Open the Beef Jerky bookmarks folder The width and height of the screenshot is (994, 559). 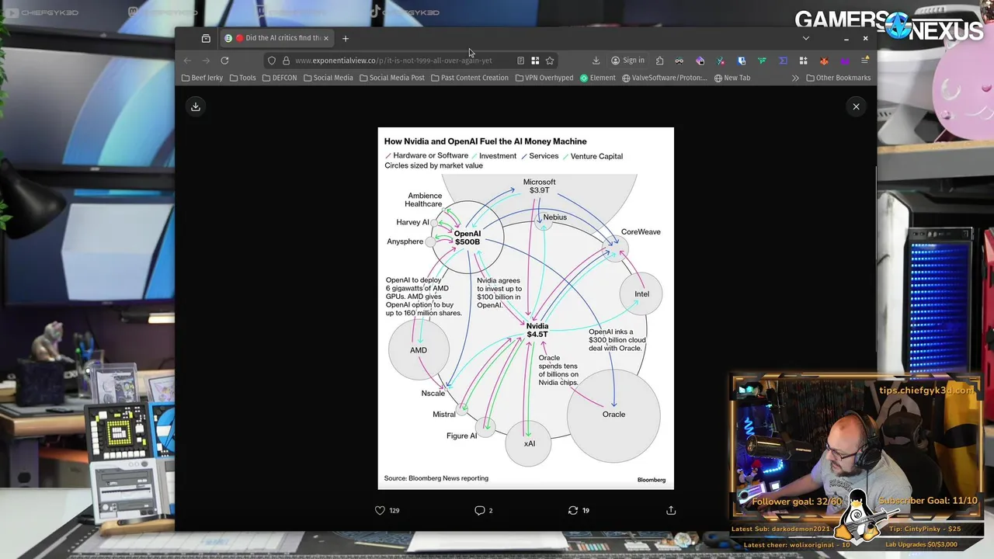[x=202, y=78]
